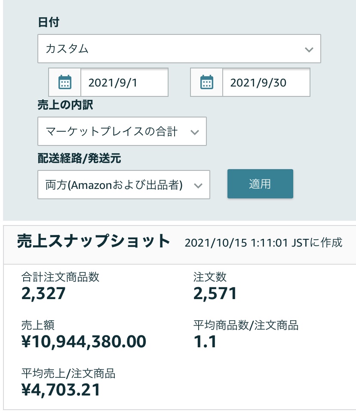The width and height of the screenshot is (356, 414).
Task: Click the 売上の内訳 field label
Action: [x=65, y=105]
